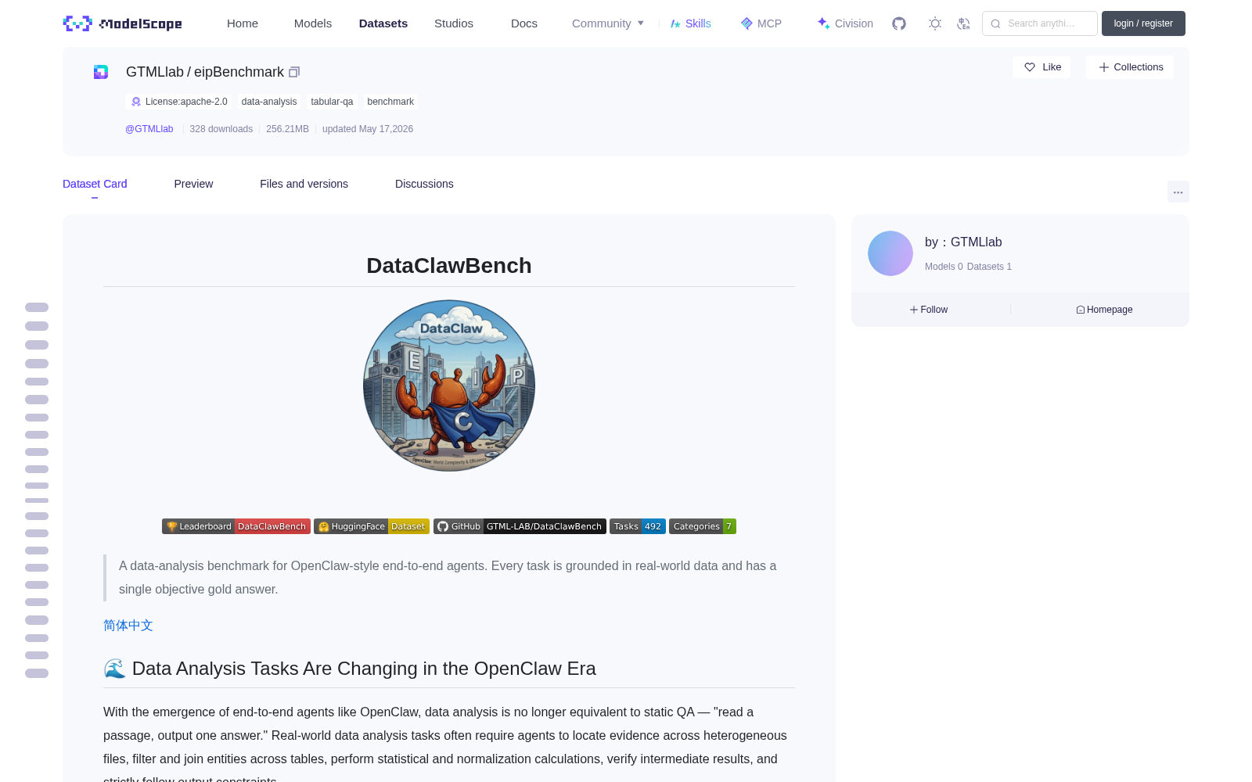The width and height of the screenshot is (1252, 782).
Task: Click the Skills icon link
Action: [x=691, y=23]
